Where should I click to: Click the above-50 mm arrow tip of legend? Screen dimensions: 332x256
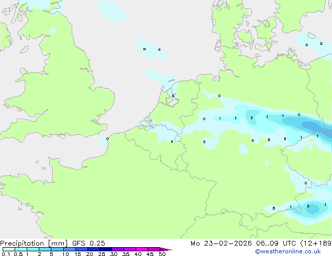pos(166,249)
